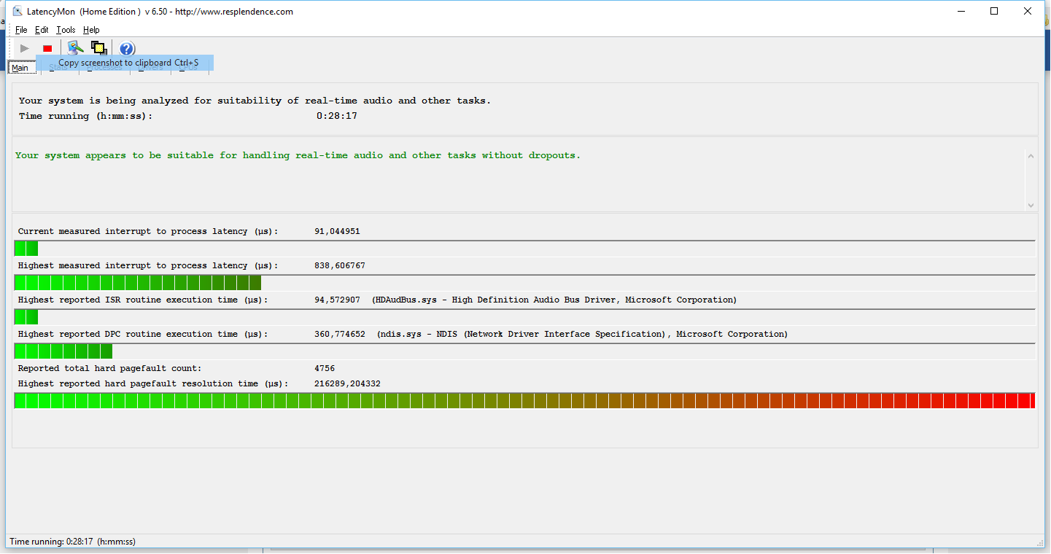Image resolution: width=1051 pixels, height=554 pixels.
Task: Open the Tools menu
Action: 66,30
